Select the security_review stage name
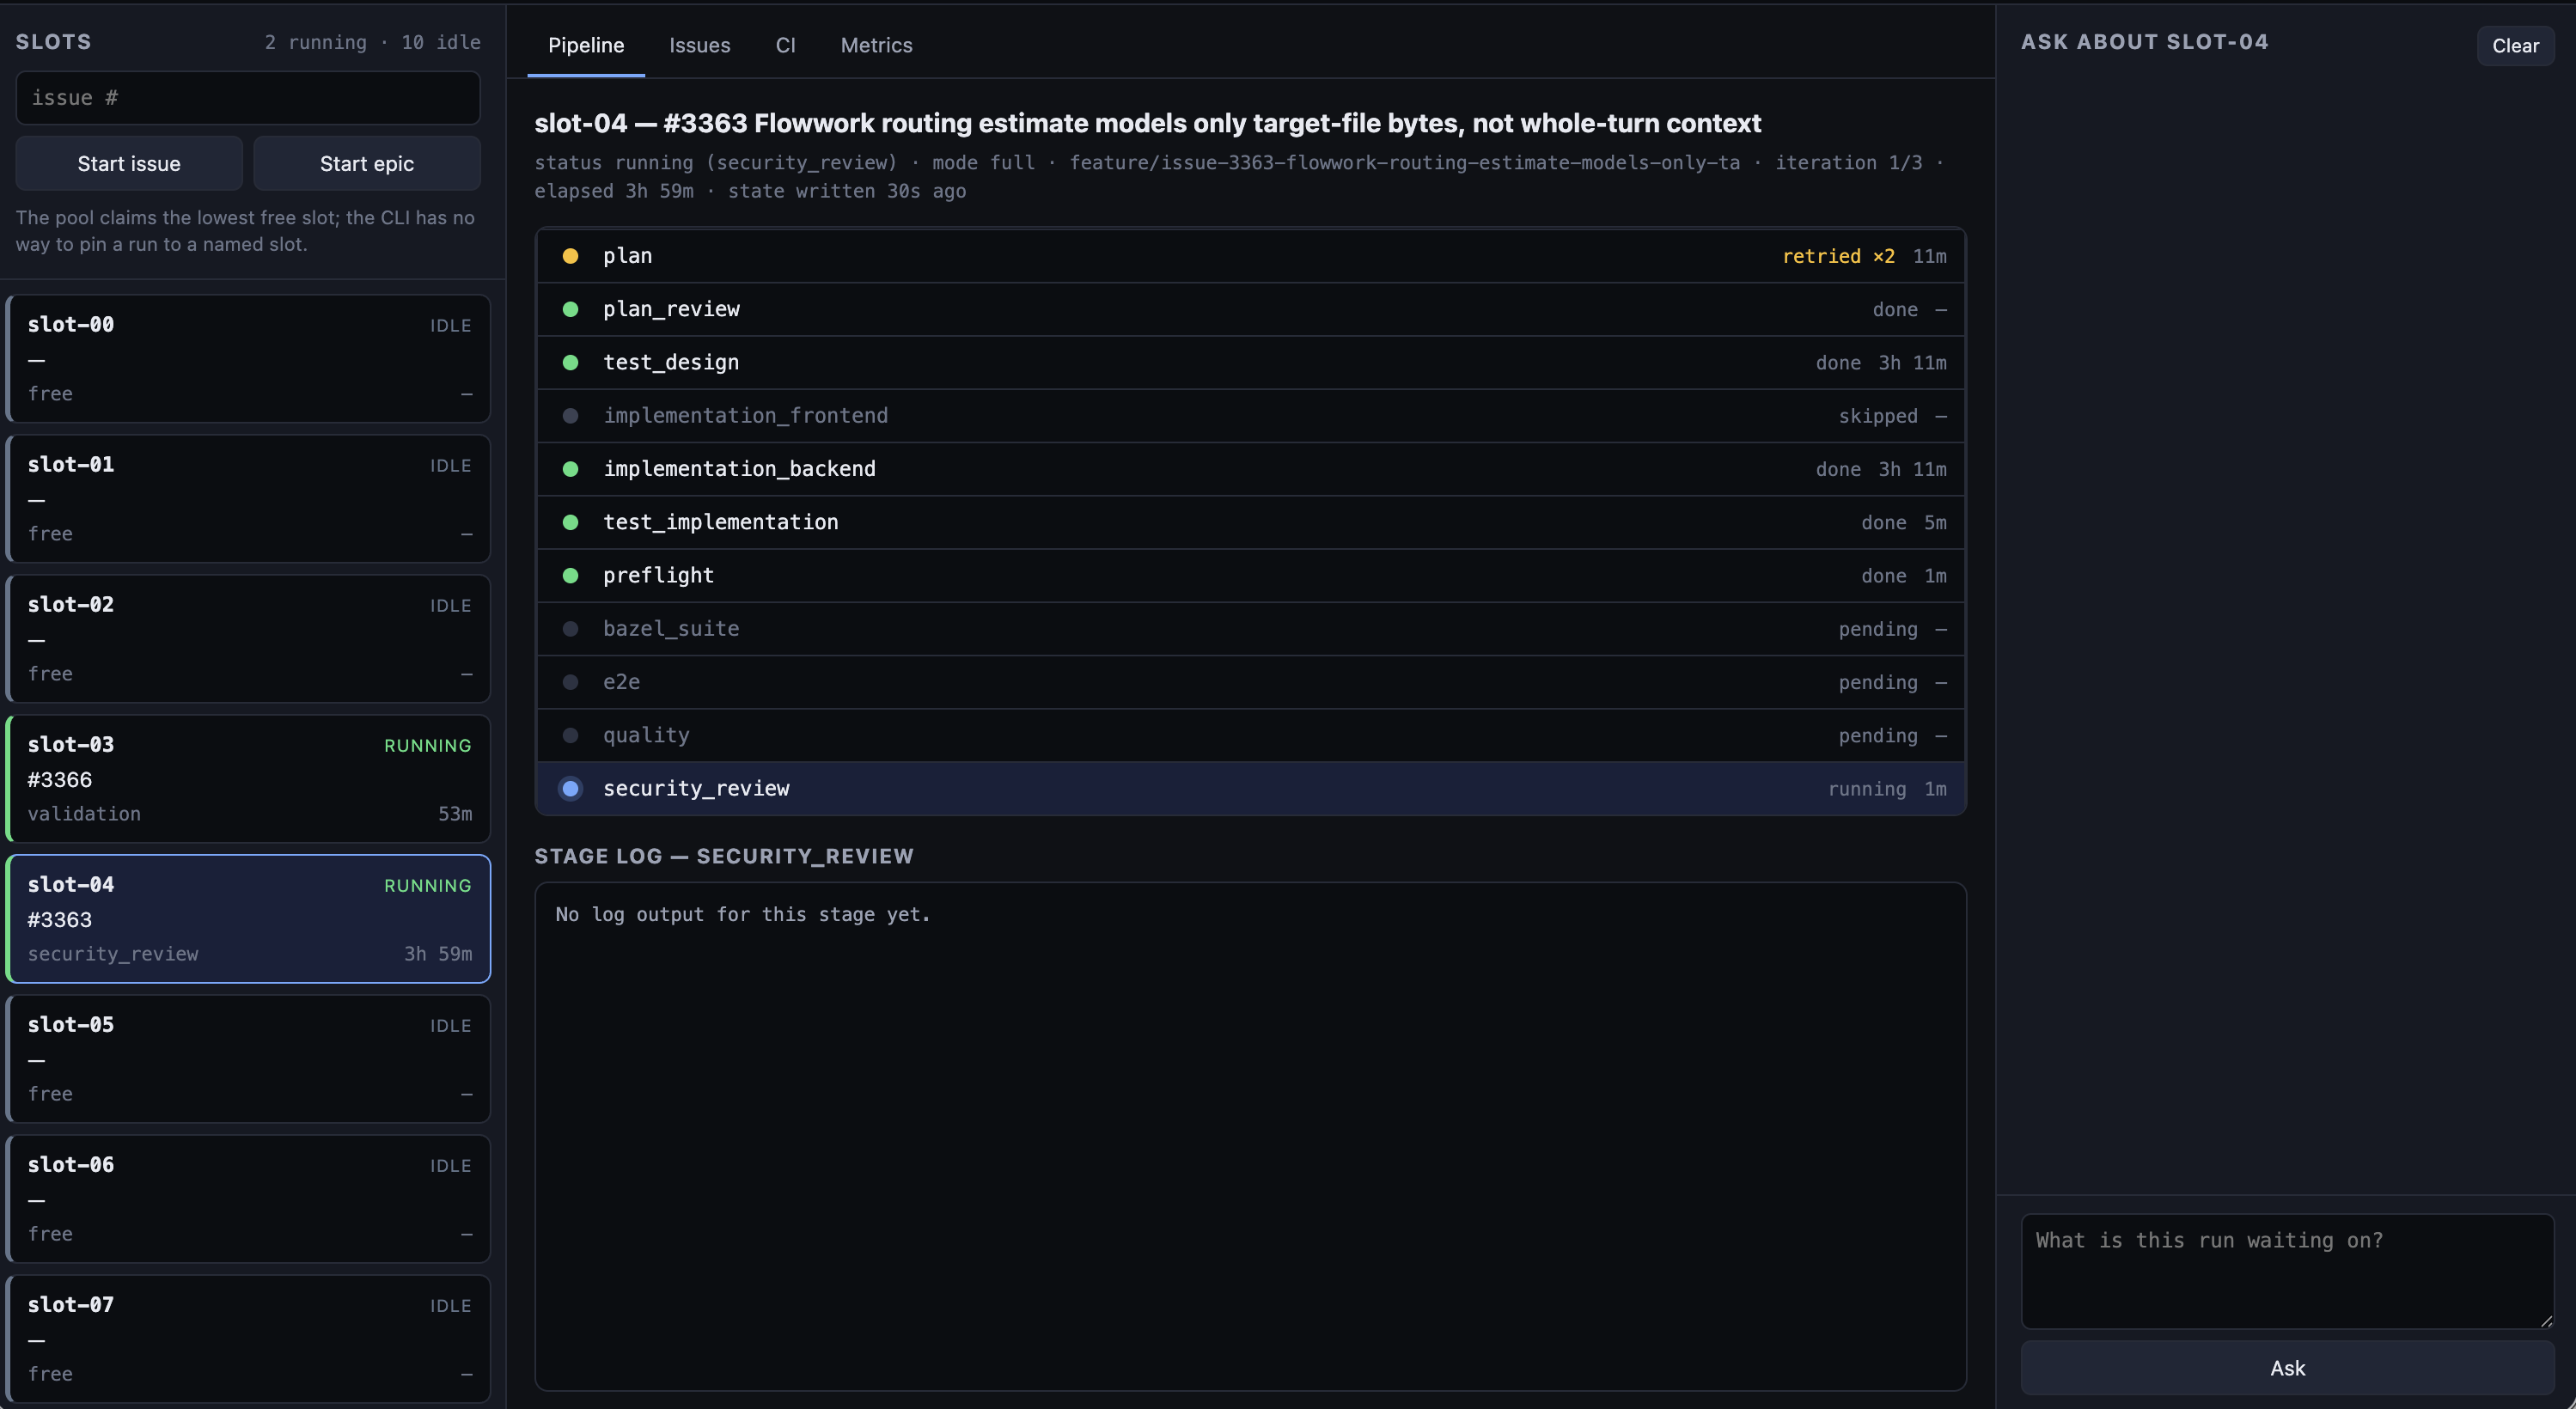Screen dimensions: 2576x1409 [x=696, y=788]
